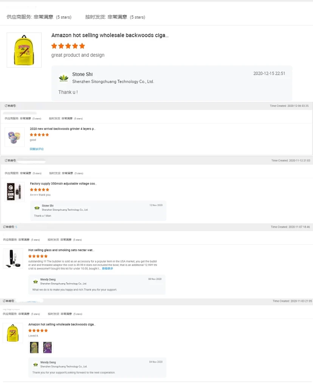View the purple backpack review photo
Image resolution: width=313 pixels, height=384 pixels.
47,347
